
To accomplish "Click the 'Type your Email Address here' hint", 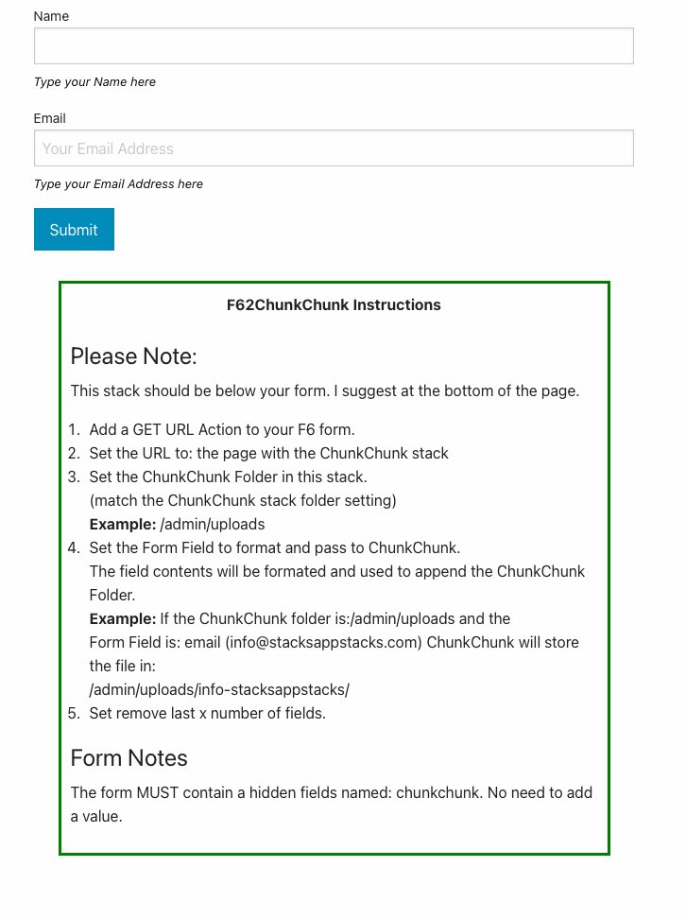I will [x=118, y=184].
